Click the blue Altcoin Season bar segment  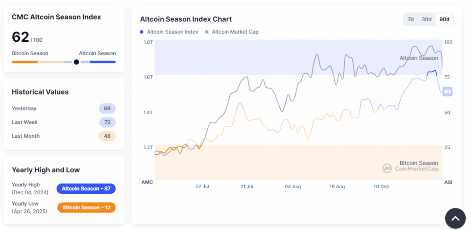103,62
